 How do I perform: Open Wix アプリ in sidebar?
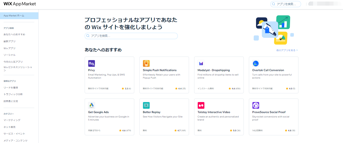click(x=9, y=48)
